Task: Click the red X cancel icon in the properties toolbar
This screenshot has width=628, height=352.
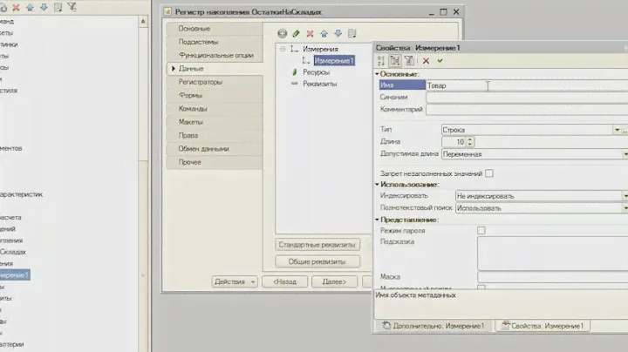Action: (x=426, y=61)
